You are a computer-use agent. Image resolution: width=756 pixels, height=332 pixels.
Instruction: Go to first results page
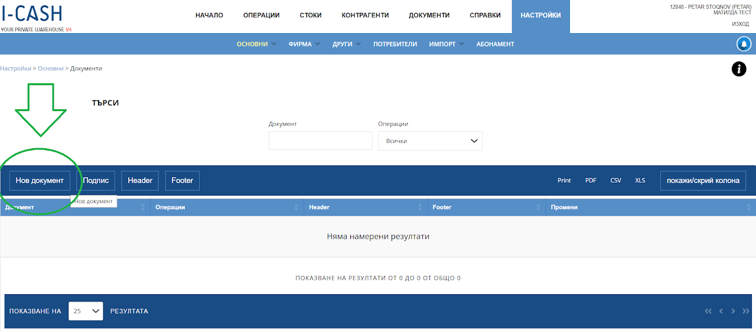coord(708,311)
